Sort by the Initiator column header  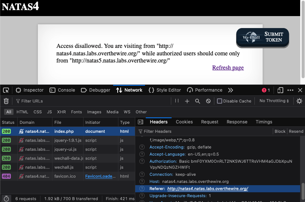click(100, 122)
